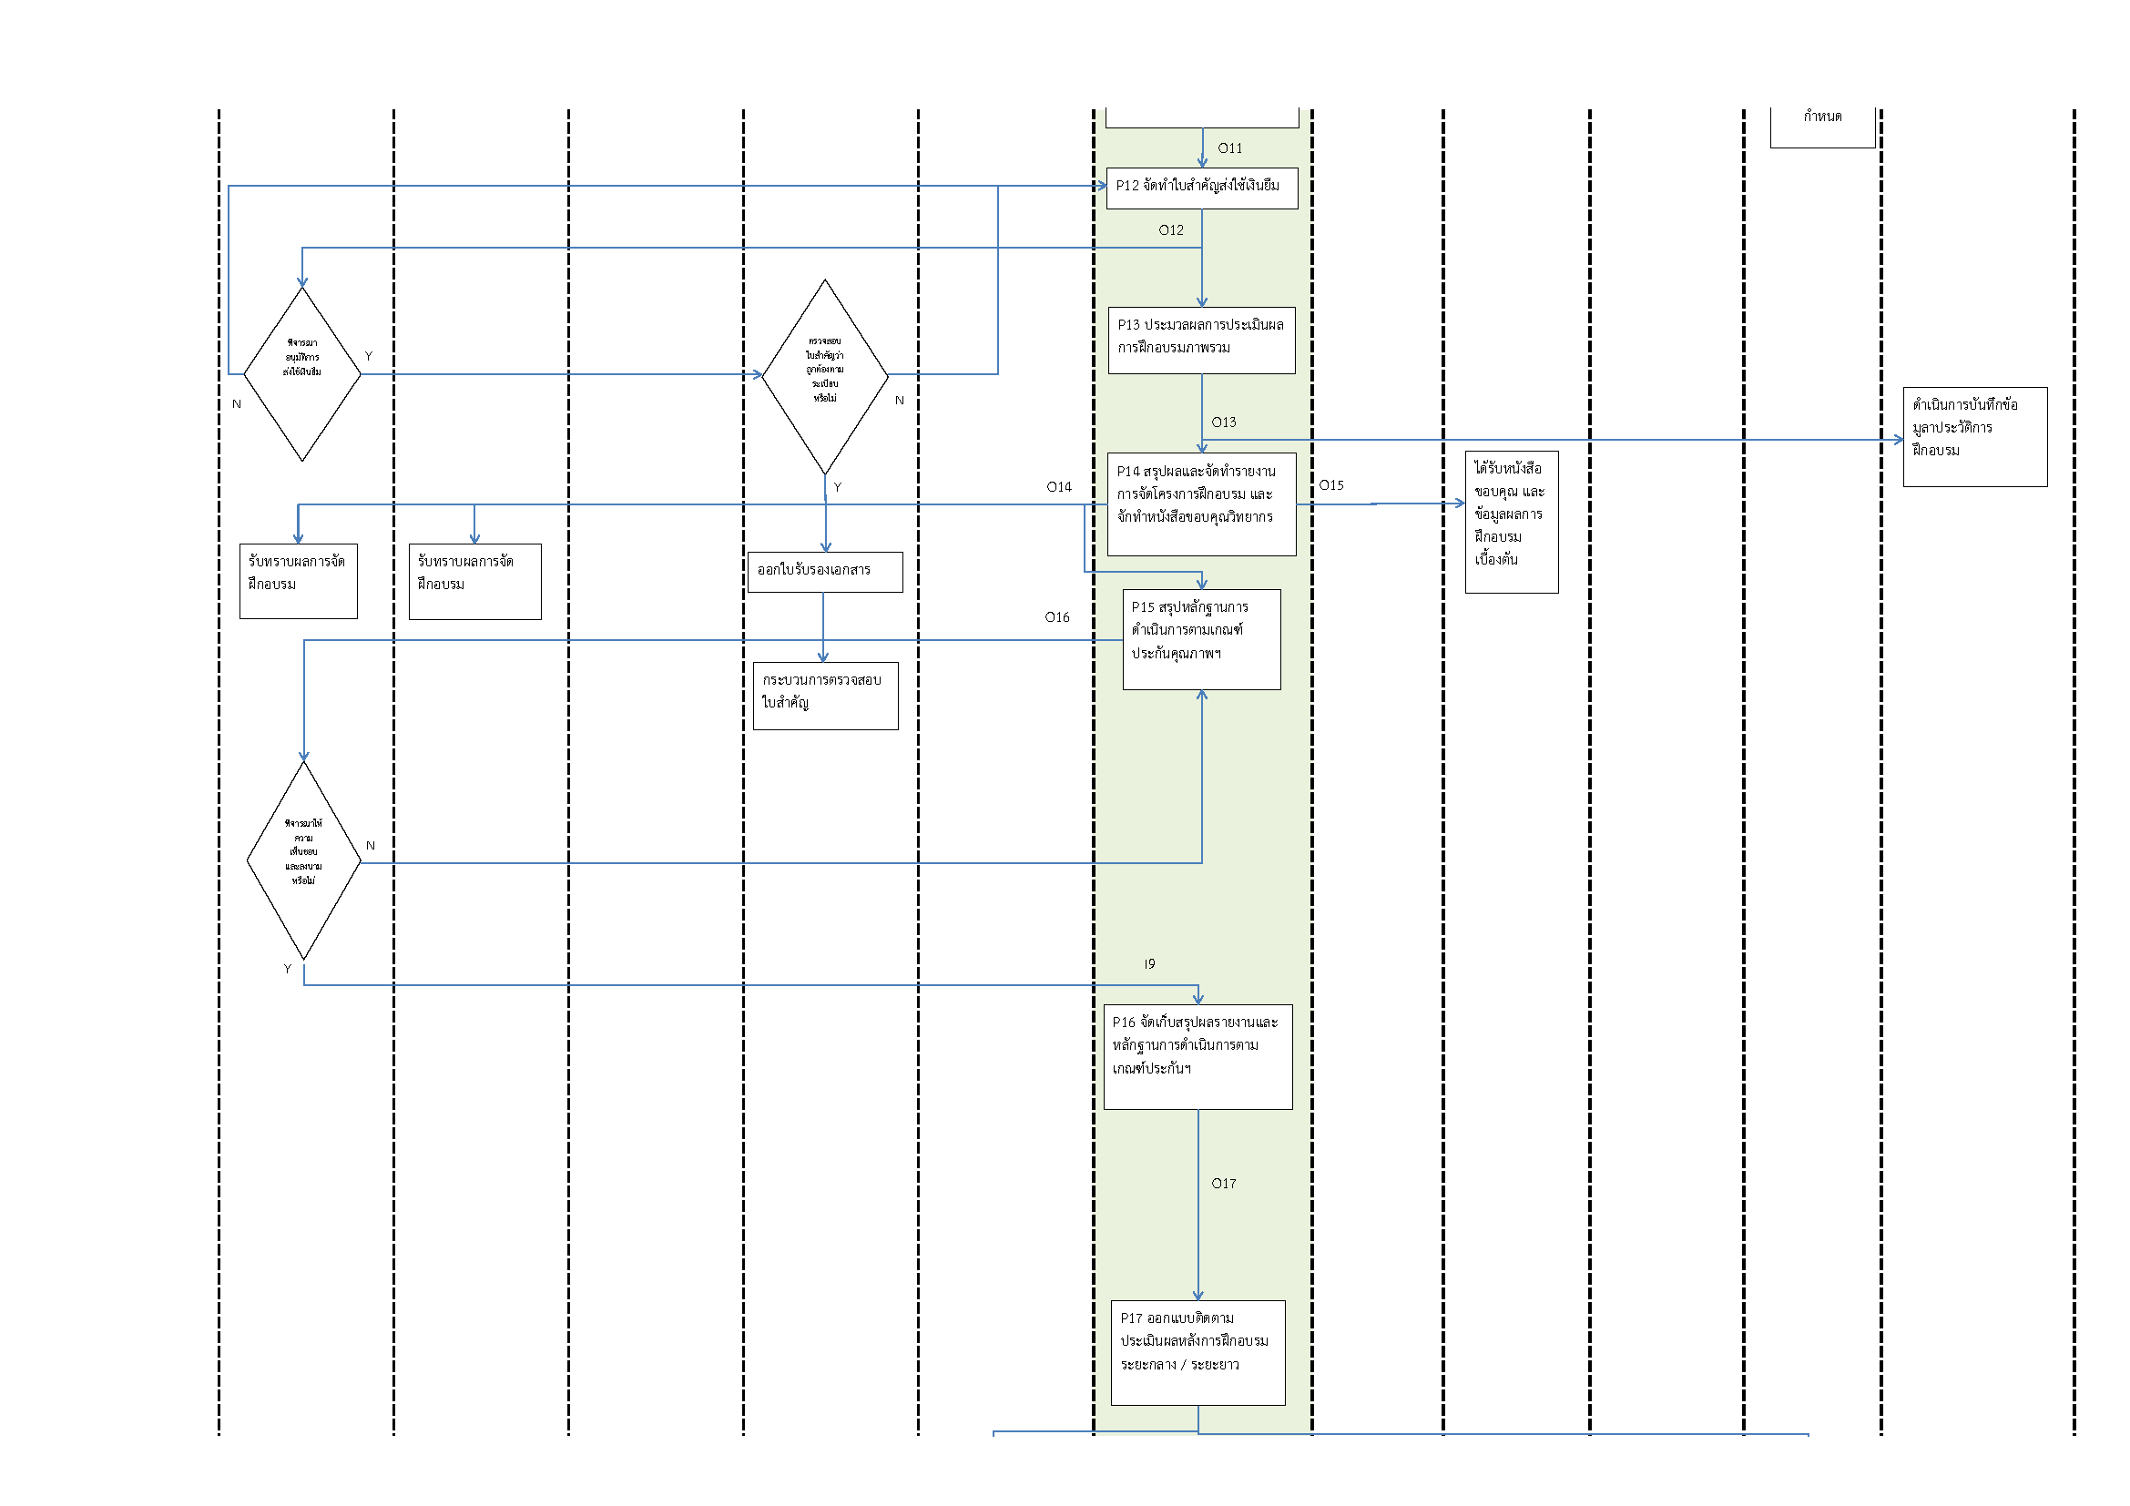Select the lower-left พิจารณาให้ความเห็นชอบ diamond

(303, 860)
